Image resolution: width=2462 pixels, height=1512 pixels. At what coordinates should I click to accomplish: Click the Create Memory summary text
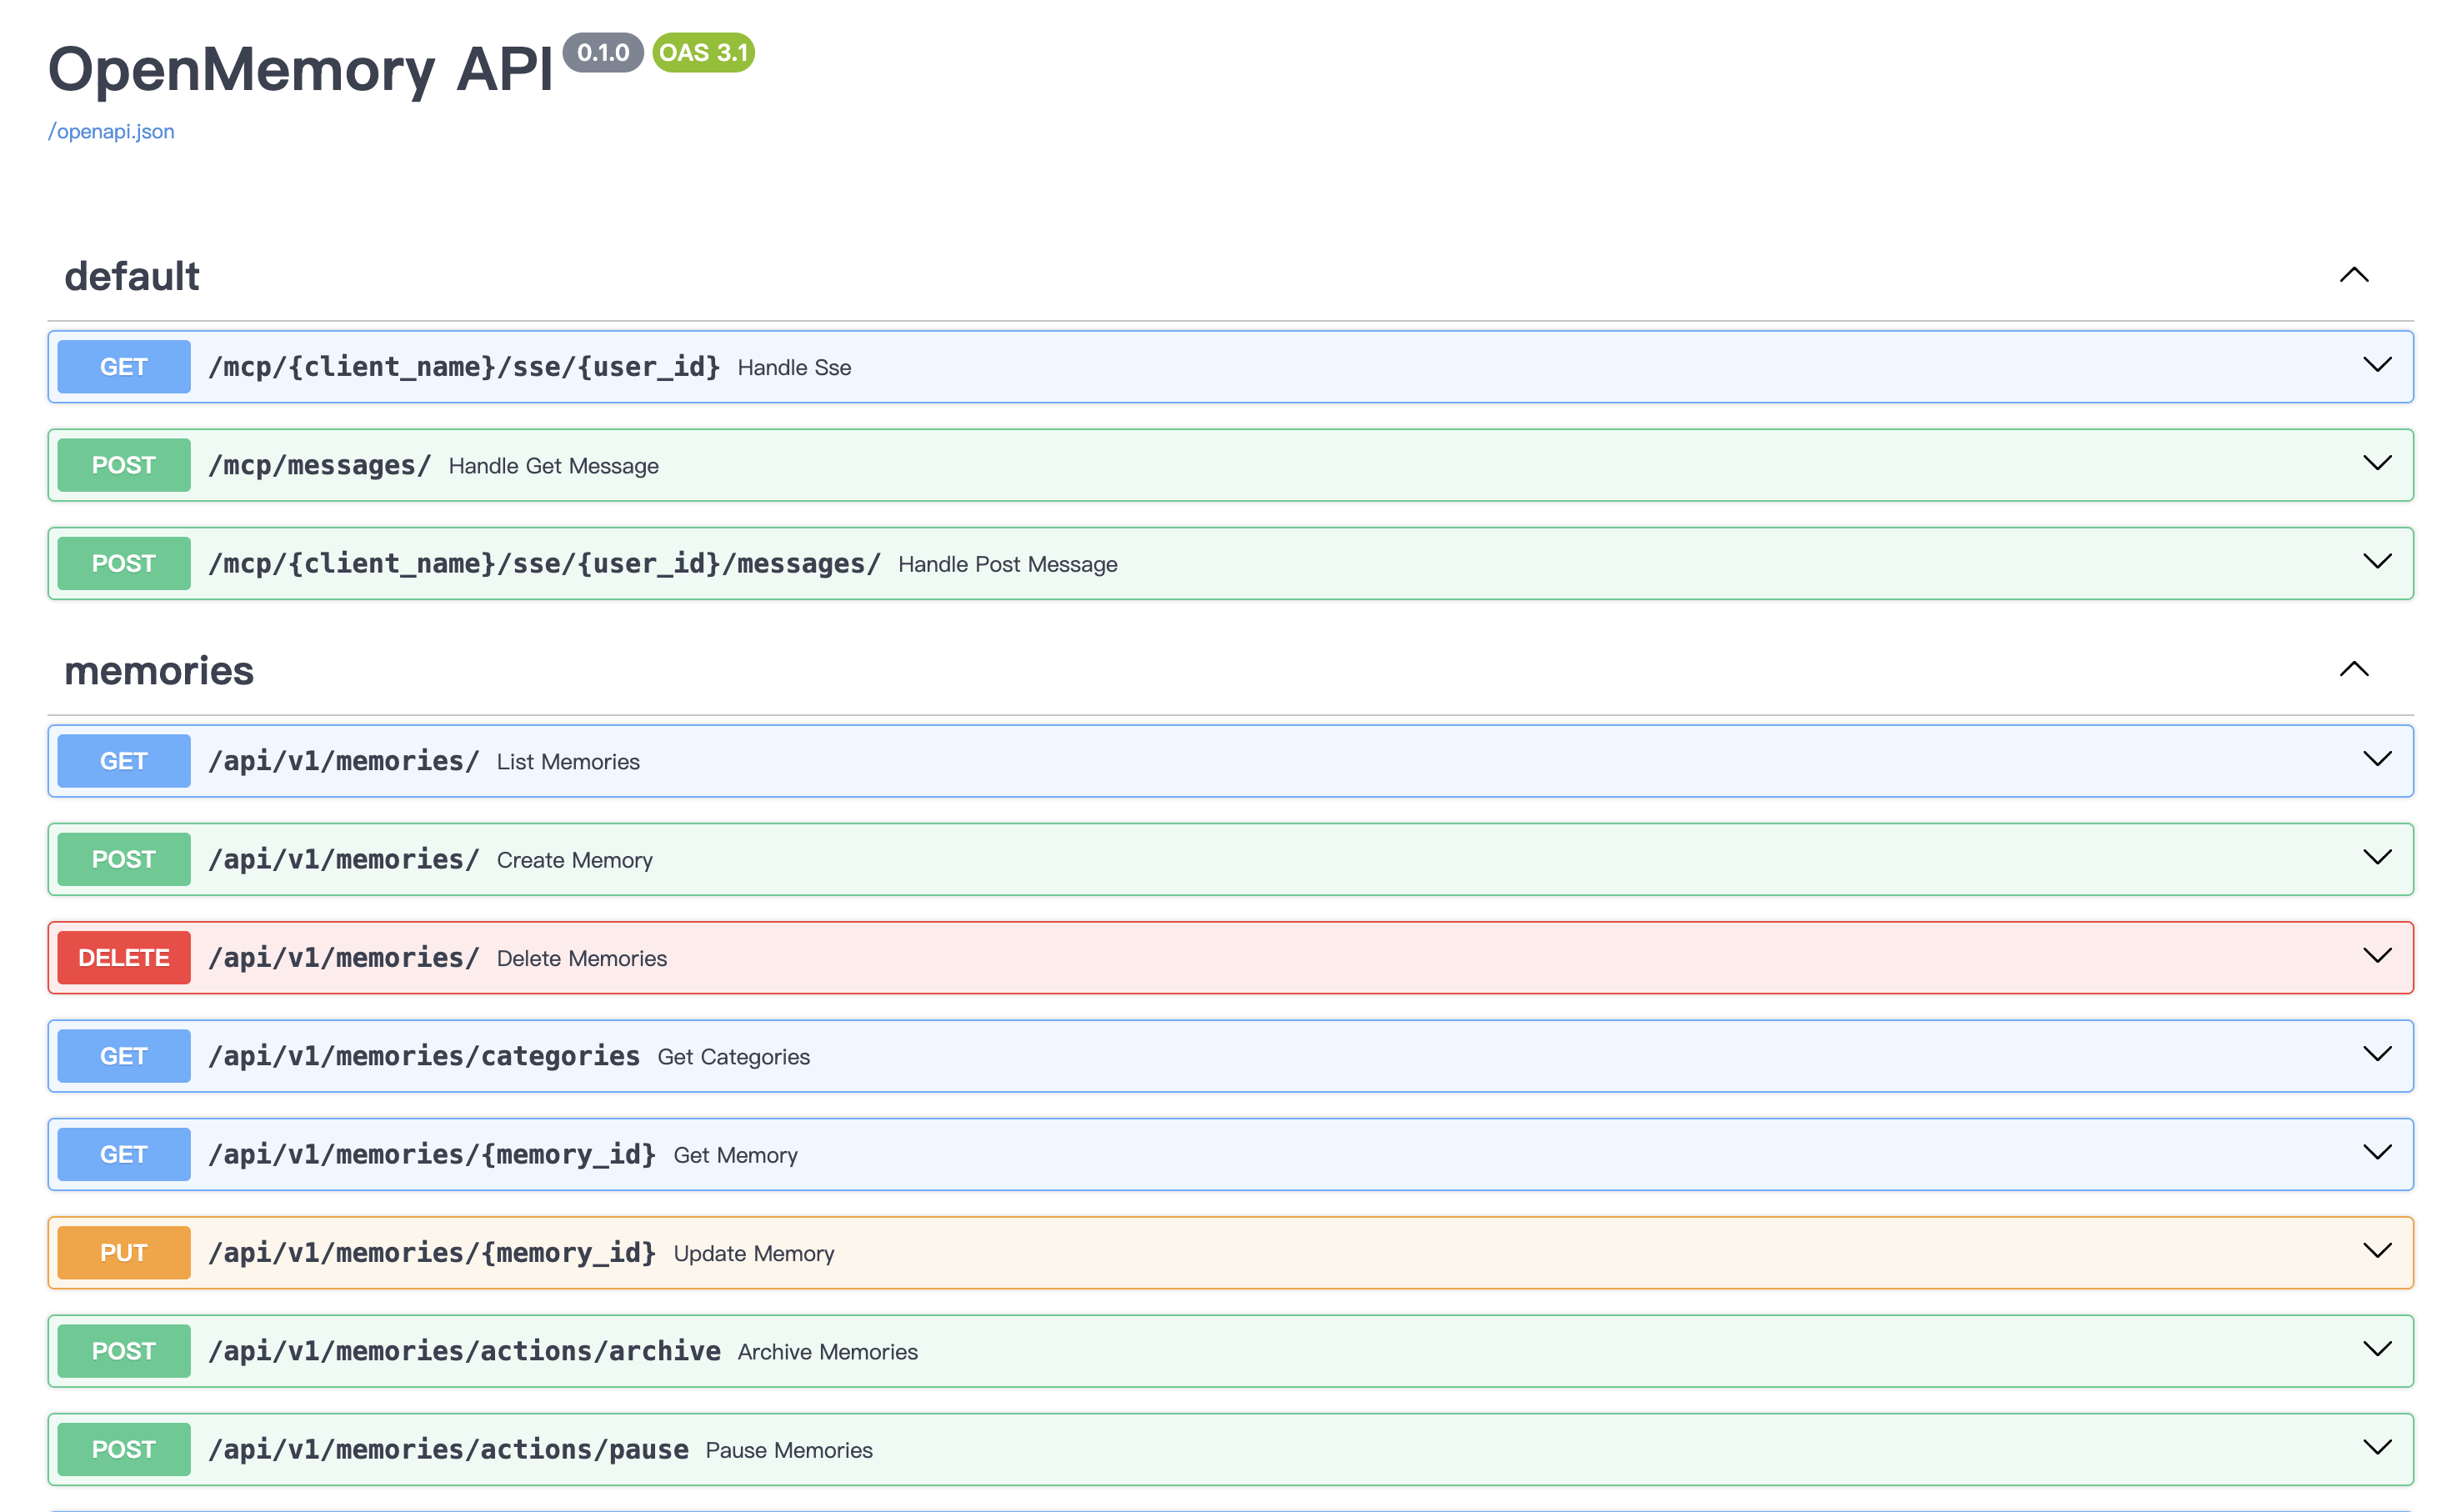point(575,860)
